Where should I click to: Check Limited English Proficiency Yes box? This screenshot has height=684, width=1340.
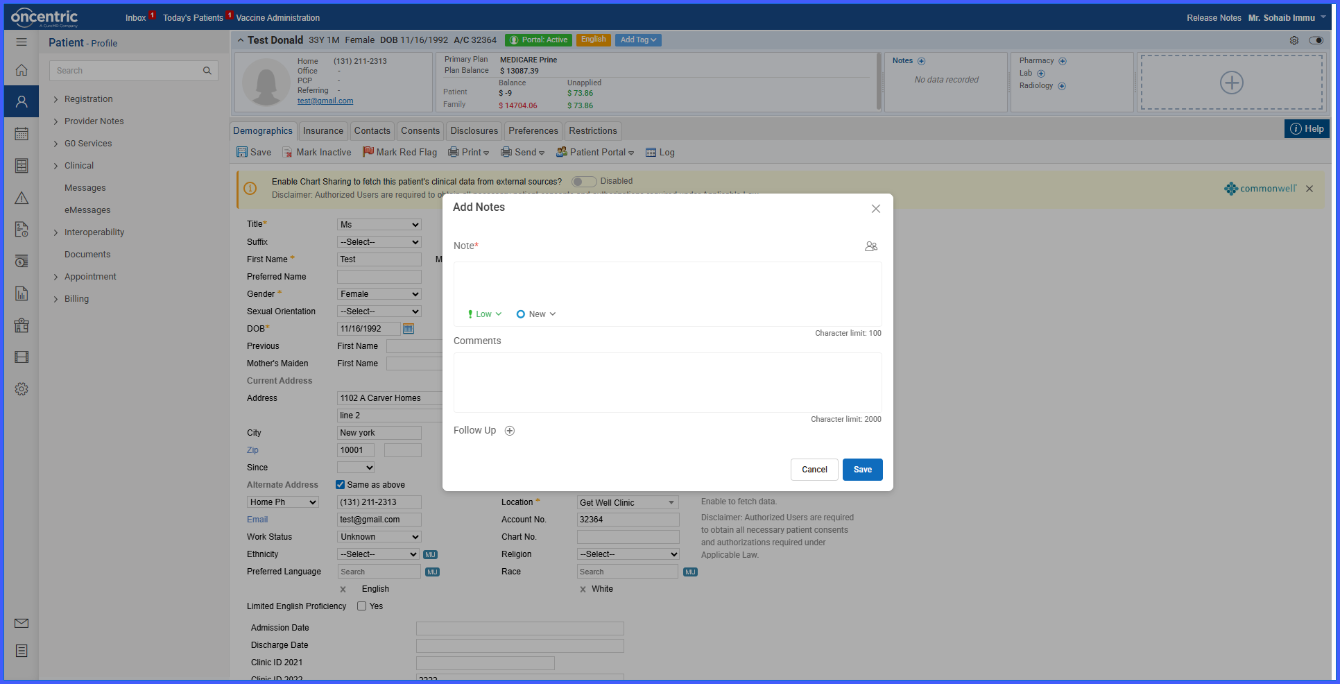click(x=362, y=606)
